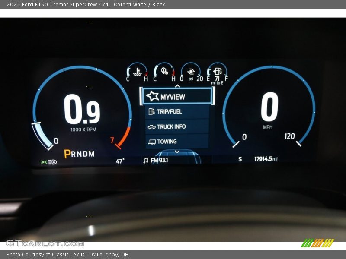This screenshot has width=346, height=259.
Task: Click the green parking lights indicator icon
Action: [x=44, y=162]
